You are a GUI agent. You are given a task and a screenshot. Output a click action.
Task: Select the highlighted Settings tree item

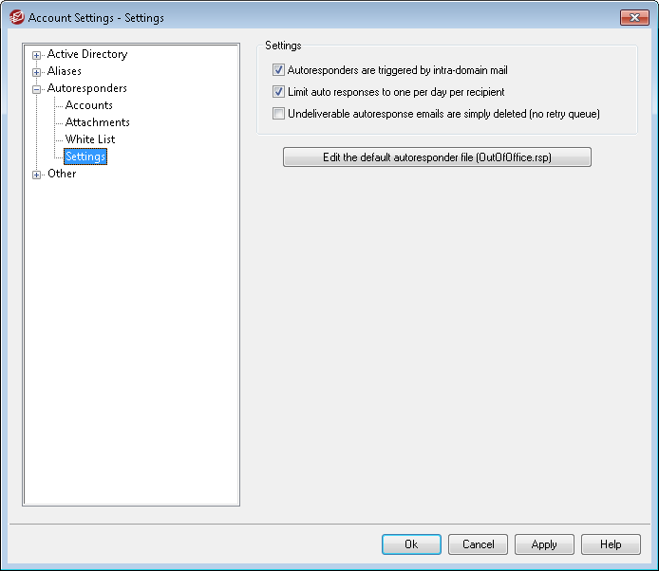click(85, 157)
